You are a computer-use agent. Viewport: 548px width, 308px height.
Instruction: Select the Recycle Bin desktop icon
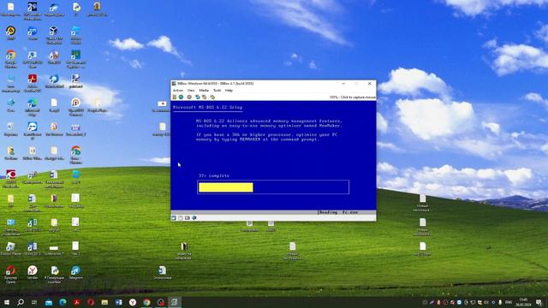coord(11,129)
